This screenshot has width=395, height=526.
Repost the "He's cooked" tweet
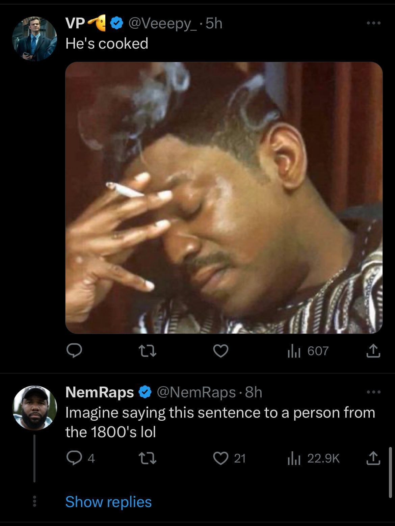147,351
